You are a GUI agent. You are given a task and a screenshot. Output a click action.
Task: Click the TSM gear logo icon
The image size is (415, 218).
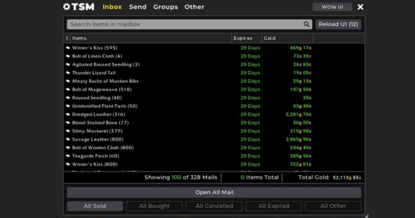coord(66,7)
